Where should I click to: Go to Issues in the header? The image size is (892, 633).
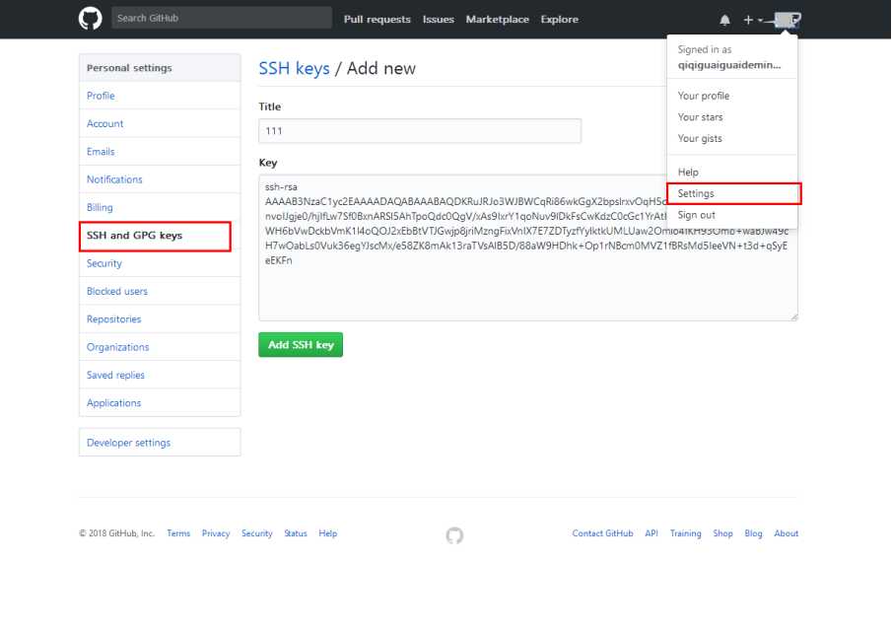click(438, 20)
